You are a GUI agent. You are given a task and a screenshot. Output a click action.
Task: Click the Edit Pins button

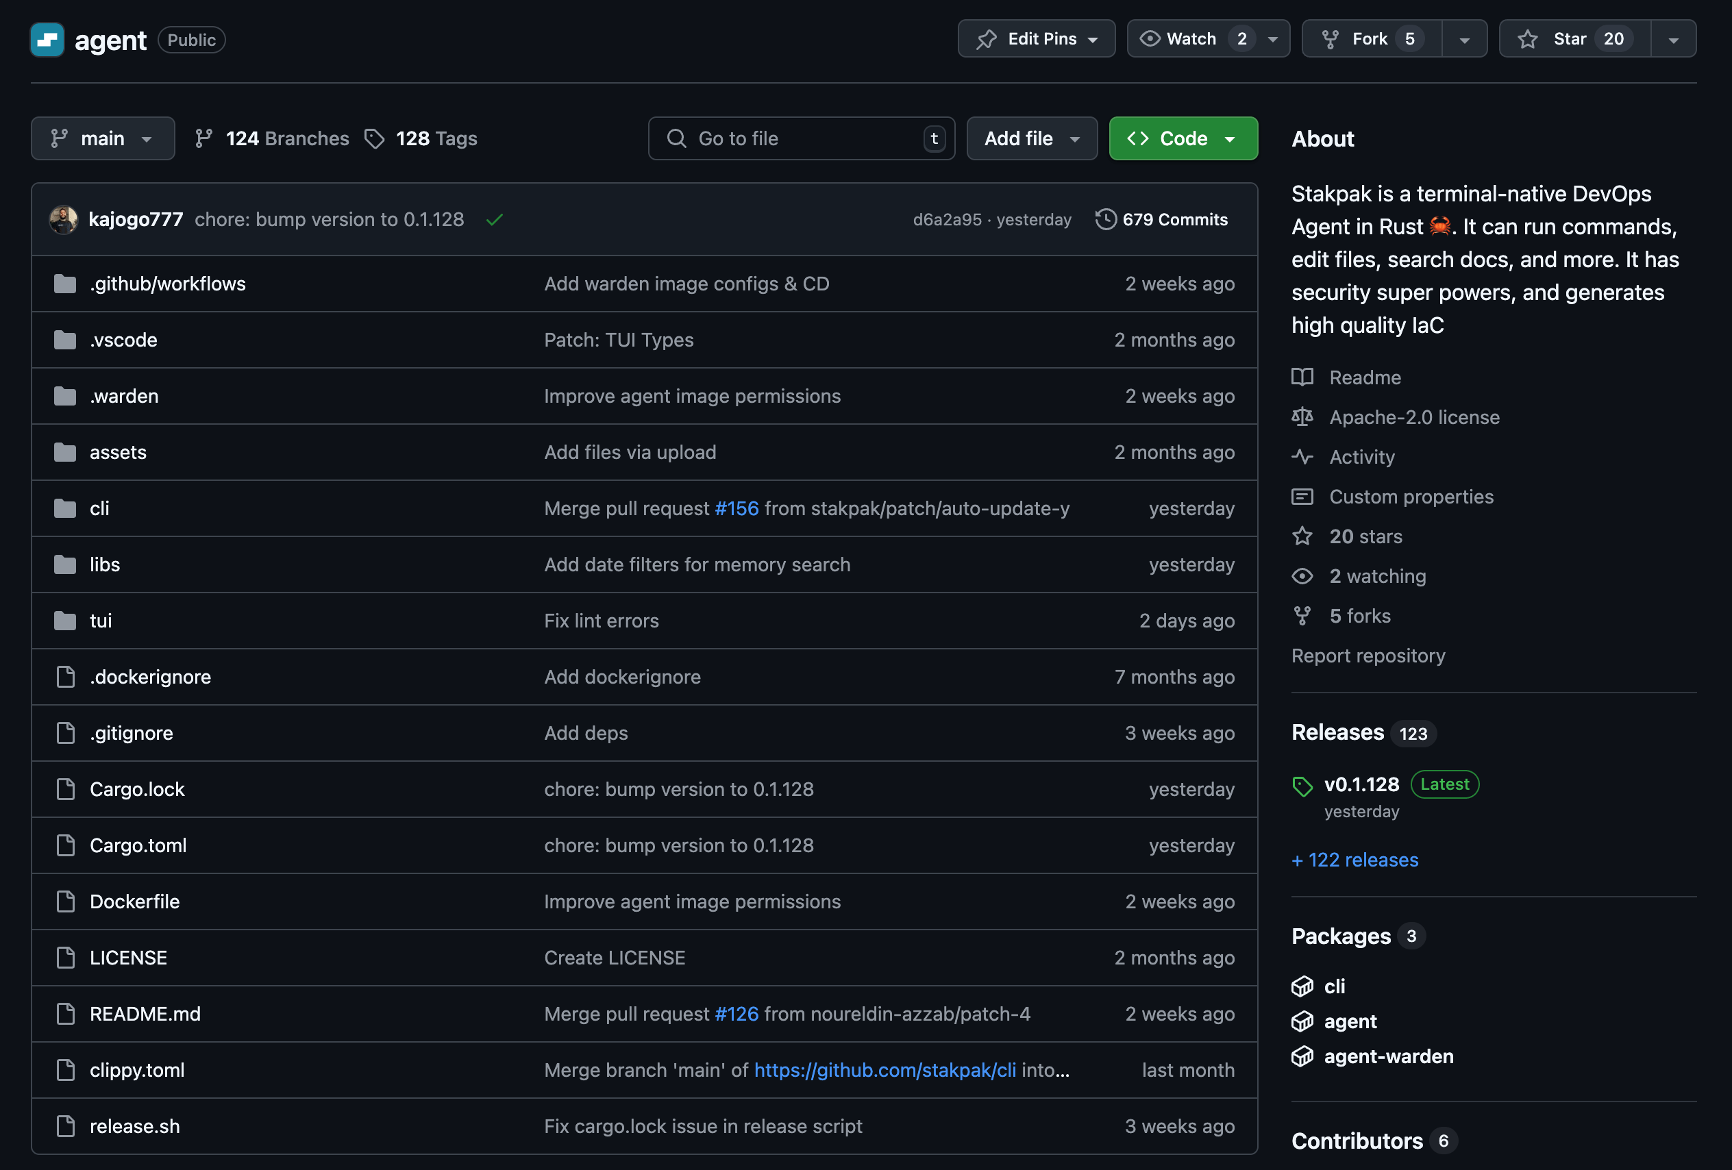coord(1036,39)
